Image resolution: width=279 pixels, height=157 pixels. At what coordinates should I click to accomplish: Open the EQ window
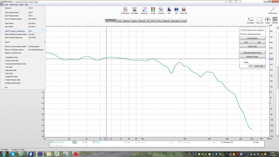click(176, 9)
